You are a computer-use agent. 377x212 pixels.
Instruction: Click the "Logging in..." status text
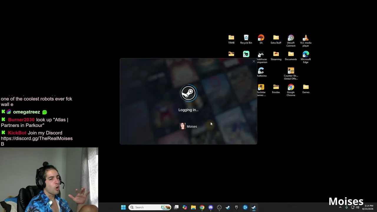188,110
